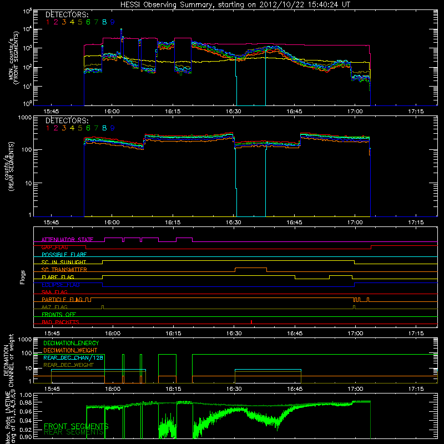Click 16:00 tick under the front segments plot

pos(112,112)
